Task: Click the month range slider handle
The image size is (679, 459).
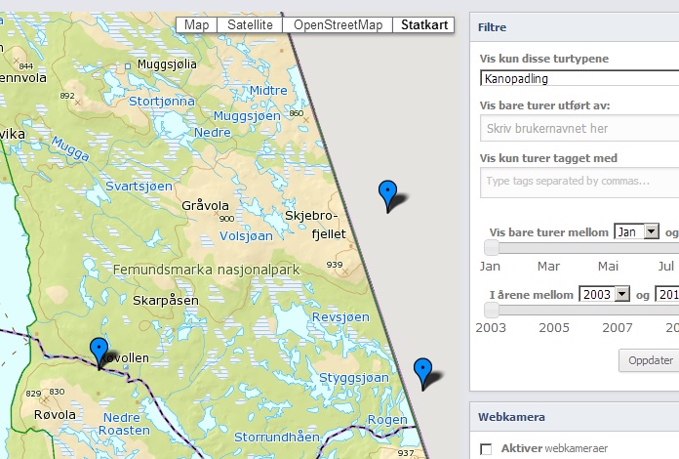Action: click(x=492, y=248)
